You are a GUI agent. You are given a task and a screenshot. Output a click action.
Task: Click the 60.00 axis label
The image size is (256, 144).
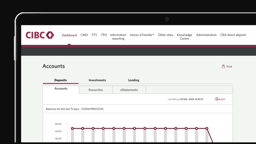coord(58,131)
